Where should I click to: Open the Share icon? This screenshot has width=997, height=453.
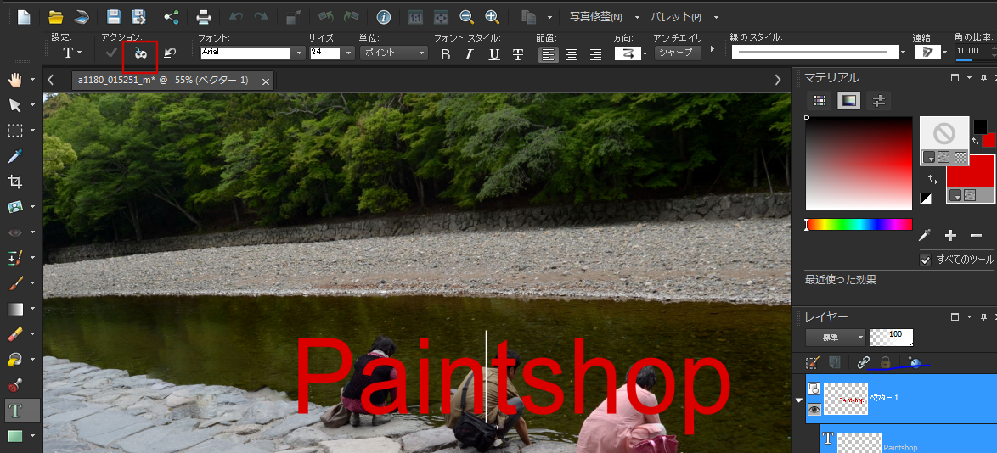171,16
